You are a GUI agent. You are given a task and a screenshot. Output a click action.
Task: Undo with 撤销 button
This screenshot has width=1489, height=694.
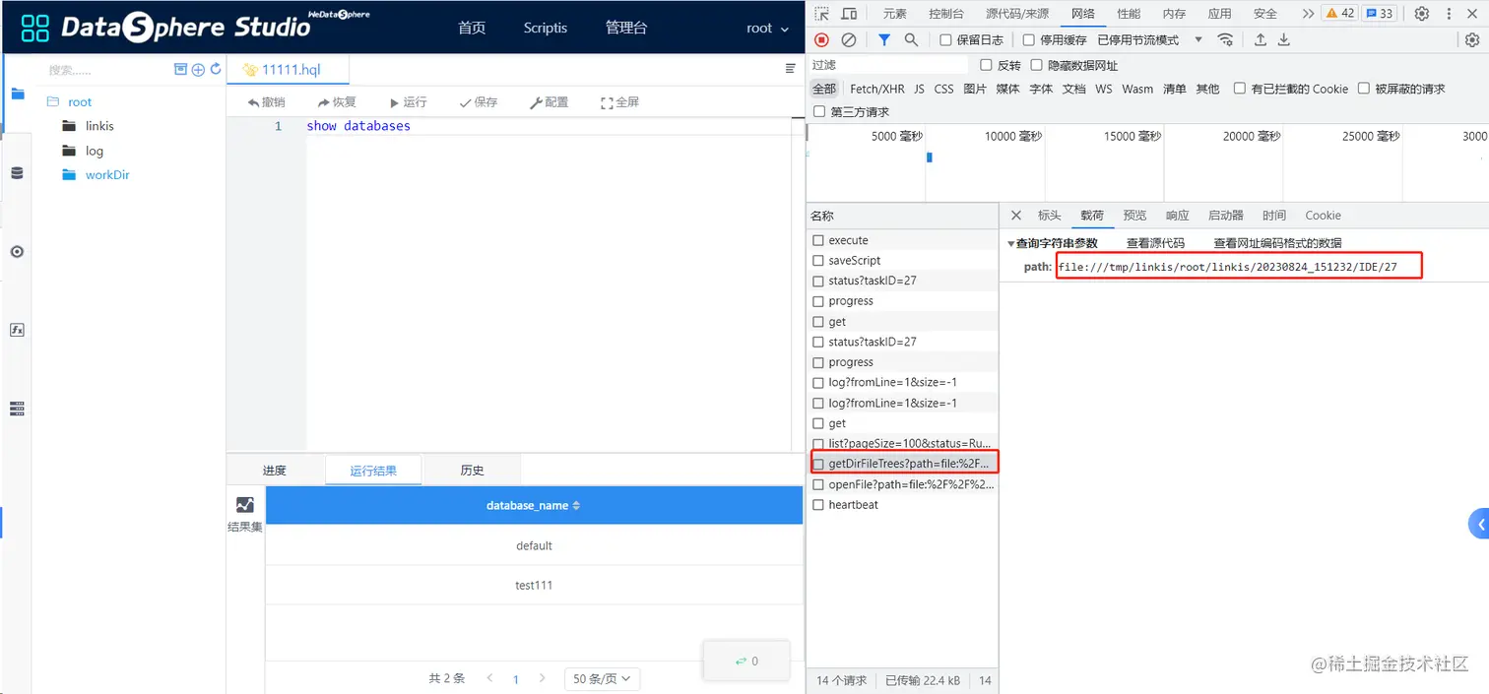266,102
